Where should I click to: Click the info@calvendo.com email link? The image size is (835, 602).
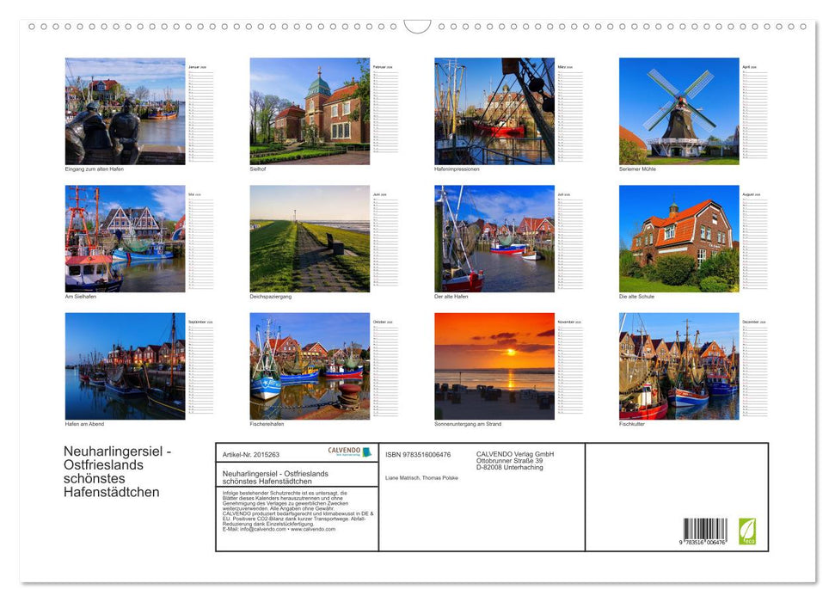(x=258, y=530)
